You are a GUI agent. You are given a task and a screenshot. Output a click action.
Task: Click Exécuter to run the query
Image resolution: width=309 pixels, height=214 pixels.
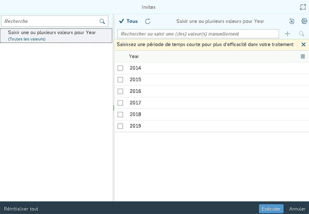click(x=271, y=209)
